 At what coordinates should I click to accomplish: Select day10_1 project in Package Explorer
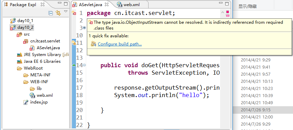(x=25, y=21)
